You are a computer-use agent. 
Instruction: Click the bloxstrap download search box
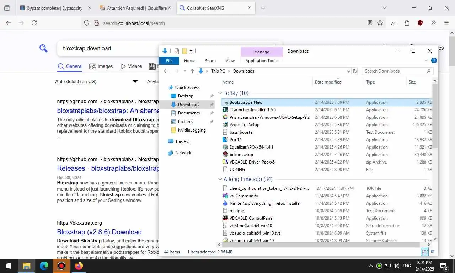click(108, 48)
